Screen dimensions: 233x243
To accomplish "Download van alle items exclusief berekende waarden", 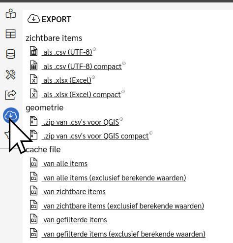I will pyautogui.click(x=114, y=178).
